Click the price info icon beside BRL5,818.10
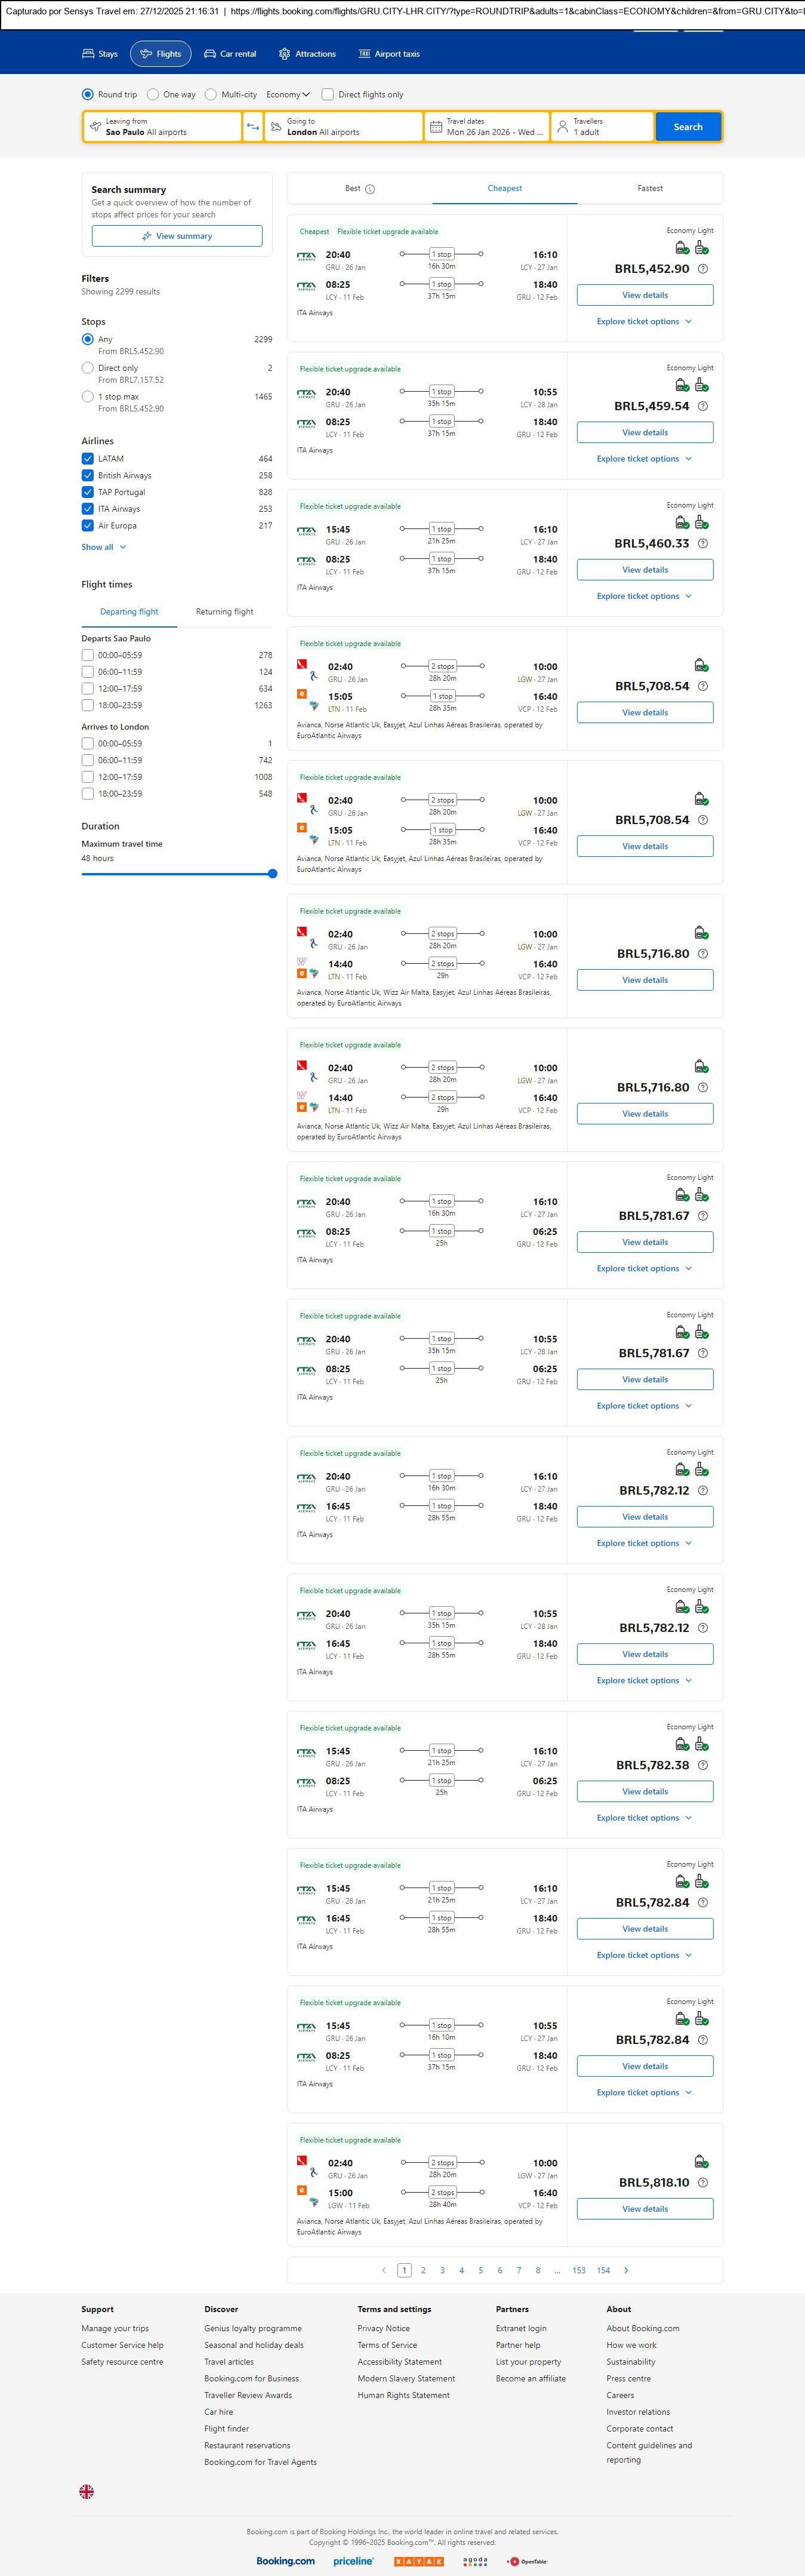The height and width of the screenshot is (2576, 805). (x=702, y=2183)
